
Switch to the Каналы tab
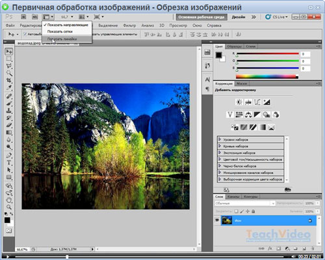point(233,197)
